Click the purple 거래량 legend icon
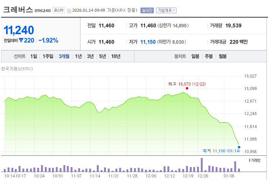Screen dimensions: 268x180 point(249,160)
